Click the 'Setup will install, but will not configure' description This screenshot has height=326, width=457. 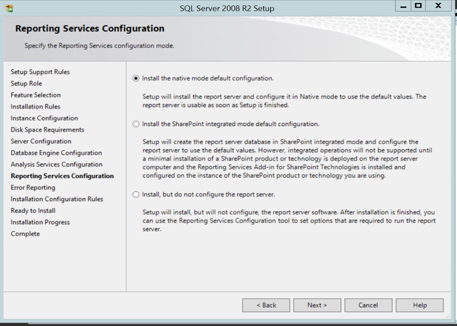tap(289, 220)
